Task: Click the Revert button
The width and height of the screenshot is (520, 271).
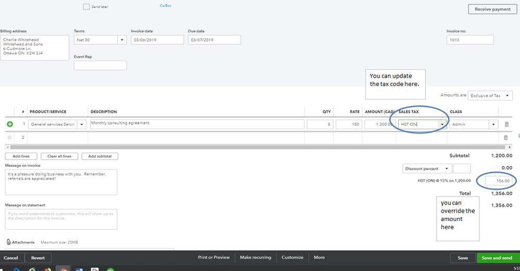Action: 38,258
